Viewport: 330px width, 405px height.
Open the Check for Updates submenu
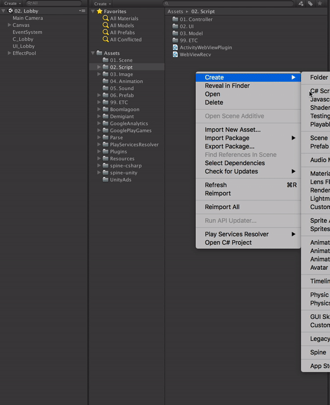coord(248,171)
